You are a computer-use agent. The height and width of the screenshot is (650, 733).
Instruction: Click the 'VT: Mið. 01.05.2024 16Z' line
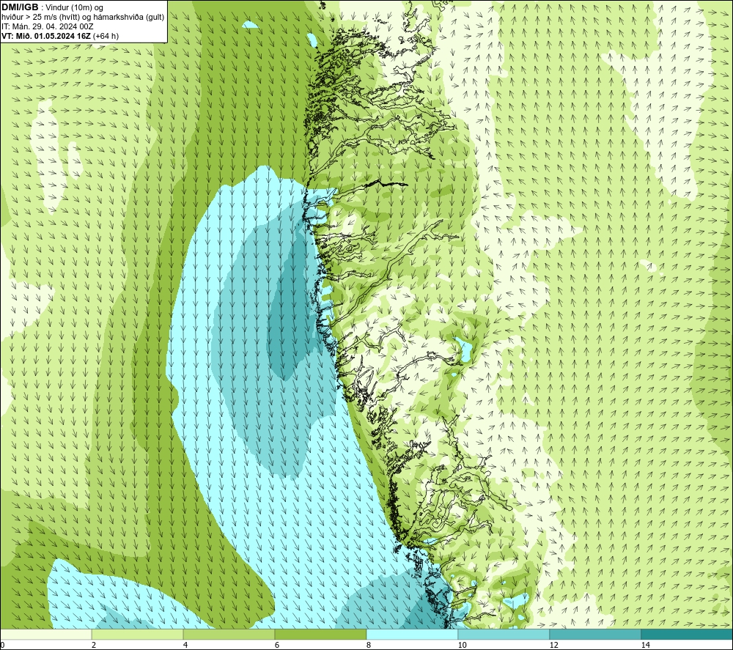tap(46, 36)
